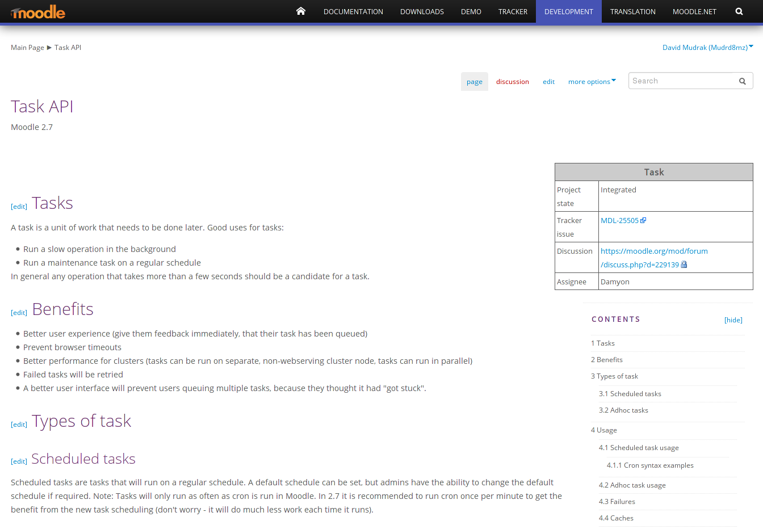
Task: Open the edit tab
Action: tap(548, 82)
